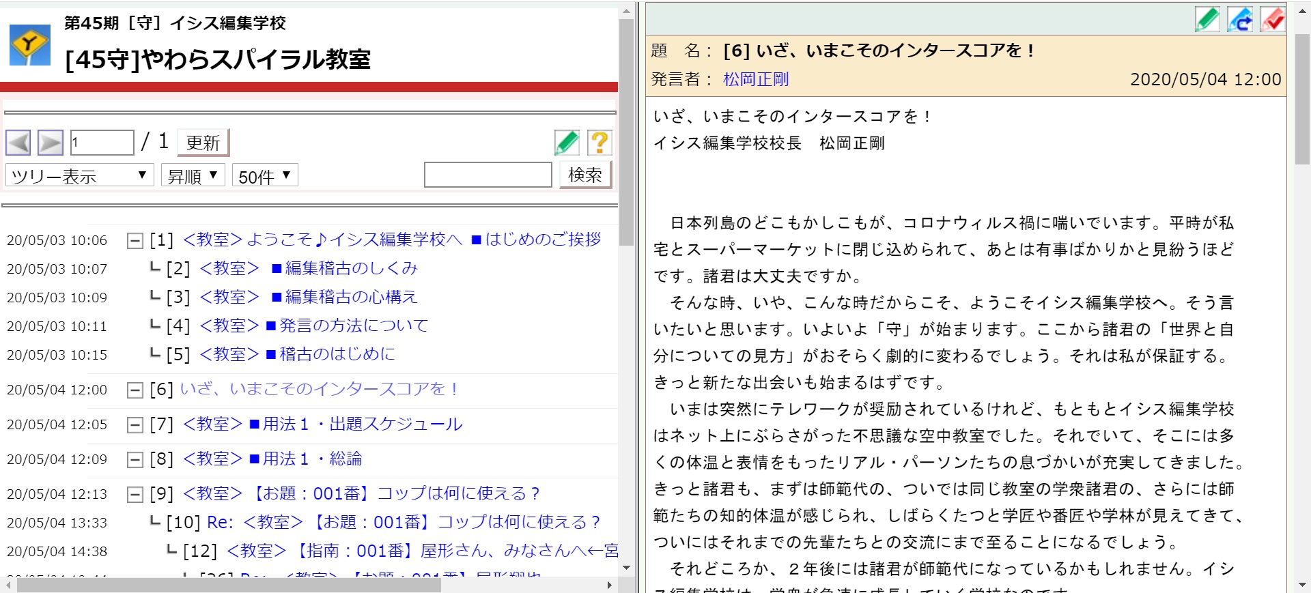Collapse thread [9] コップは何に使える tree node
The image size is (1311, 593).
(135, 495)
